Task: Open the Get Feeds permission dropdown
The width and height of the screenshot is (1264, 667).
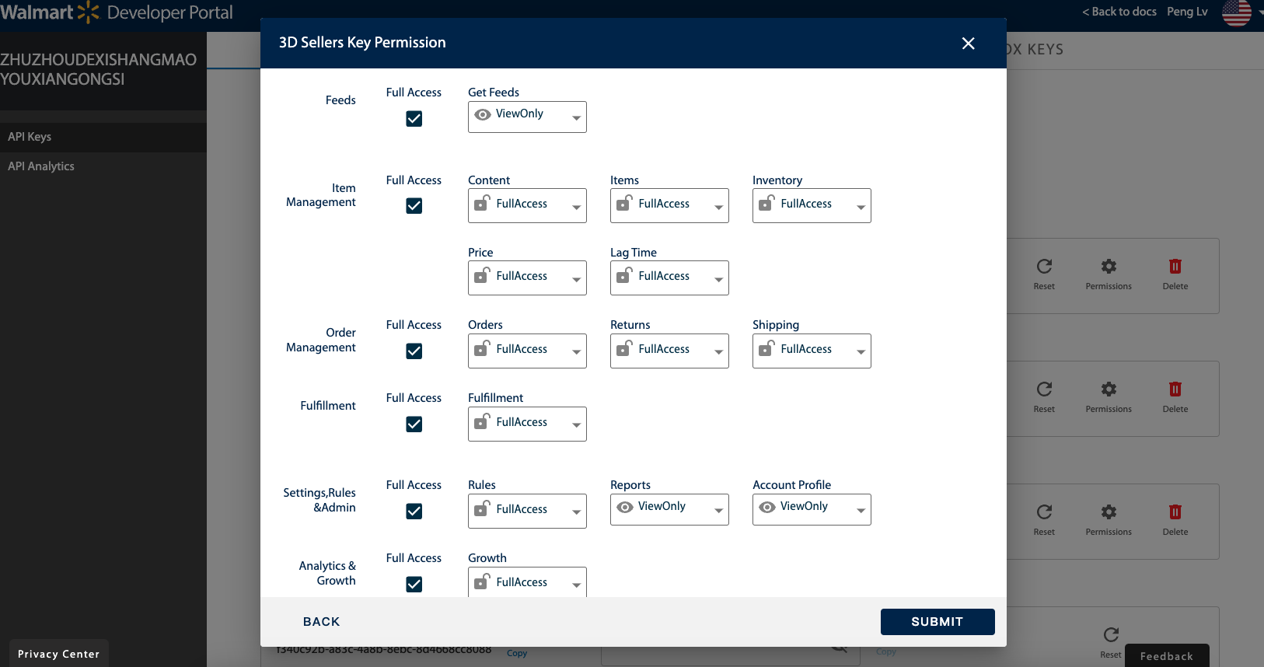Action: (x=527, y=117)
